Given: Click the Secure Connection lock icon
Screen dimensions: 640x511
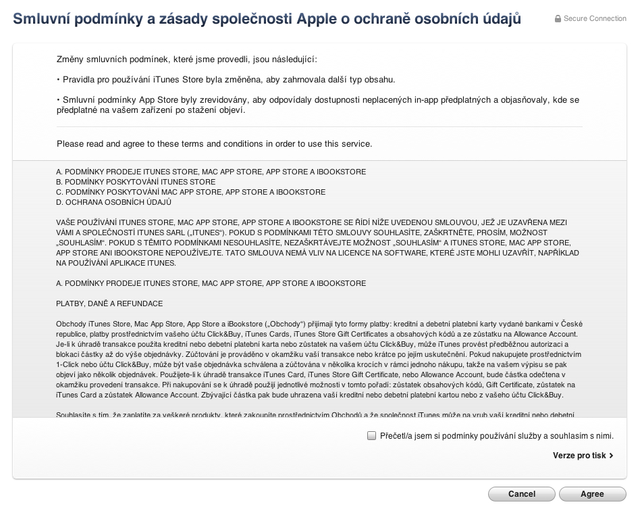Looking at the screenshot, I should pyautogui.click(x=558, y=19).
